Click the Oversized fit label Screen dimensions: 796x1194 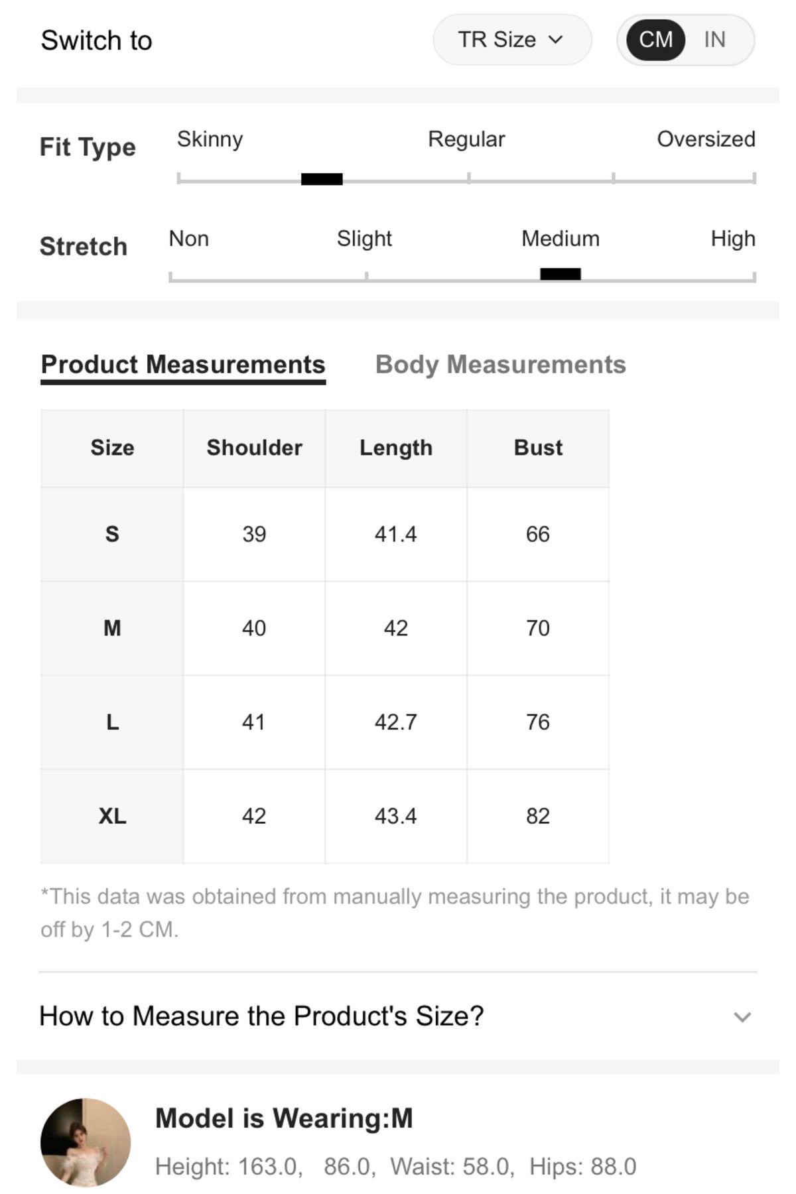pos(706,139)
